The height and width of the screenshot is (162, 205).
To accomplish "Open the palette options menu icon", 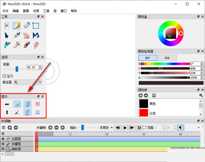I will (x=201, y=96).
